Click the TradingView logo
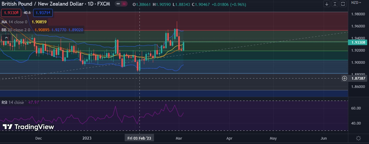 (28, 127)
